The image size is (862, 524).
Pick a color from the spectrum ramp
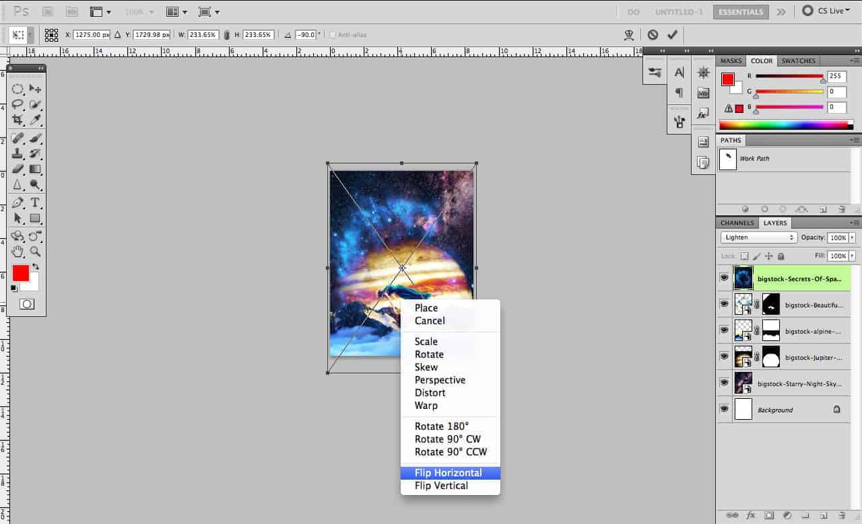click(x=785, y=124)
